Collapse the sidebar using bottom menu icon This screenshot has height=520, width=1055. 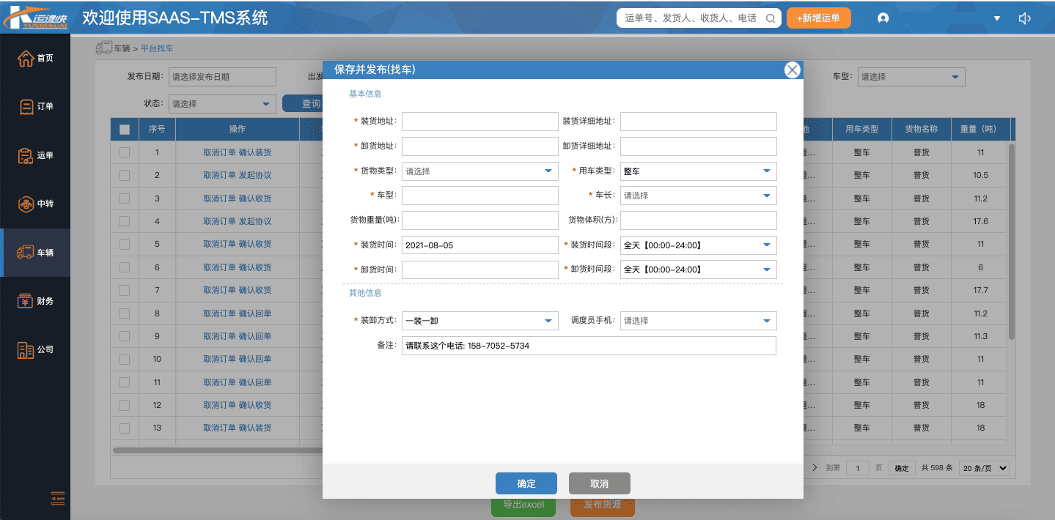(x=58, y=498)
